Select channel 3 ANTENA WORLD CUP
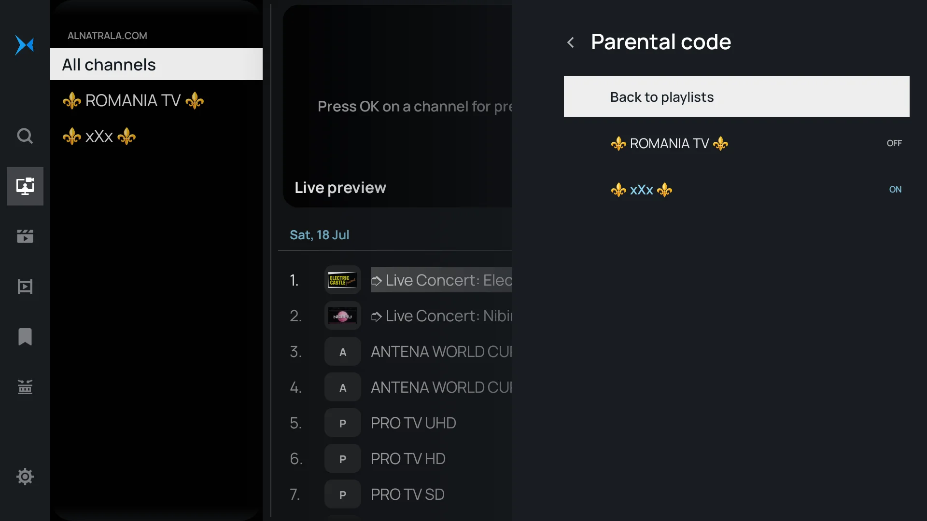Image resolution: width=927 pixels, height=521 pixels. point(441,352)
